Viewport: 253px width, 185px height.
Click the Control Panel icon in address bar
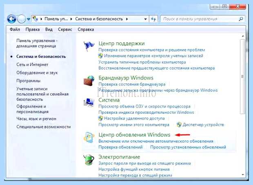35,19
